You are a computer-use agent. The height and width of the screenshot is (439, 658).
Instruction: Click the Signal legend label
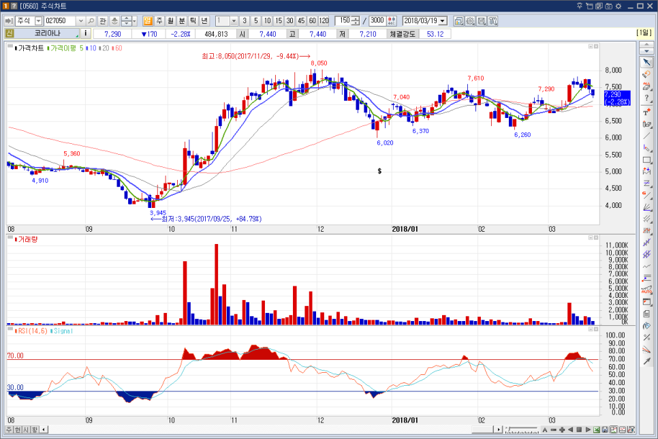click(x=63, y=331)
